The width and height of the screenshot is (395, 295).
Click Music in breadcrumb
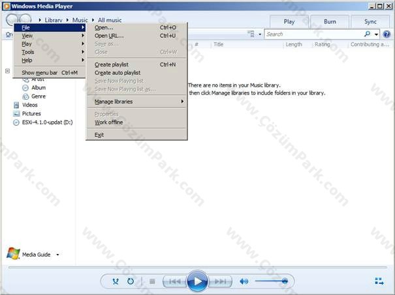click(80, 20)
